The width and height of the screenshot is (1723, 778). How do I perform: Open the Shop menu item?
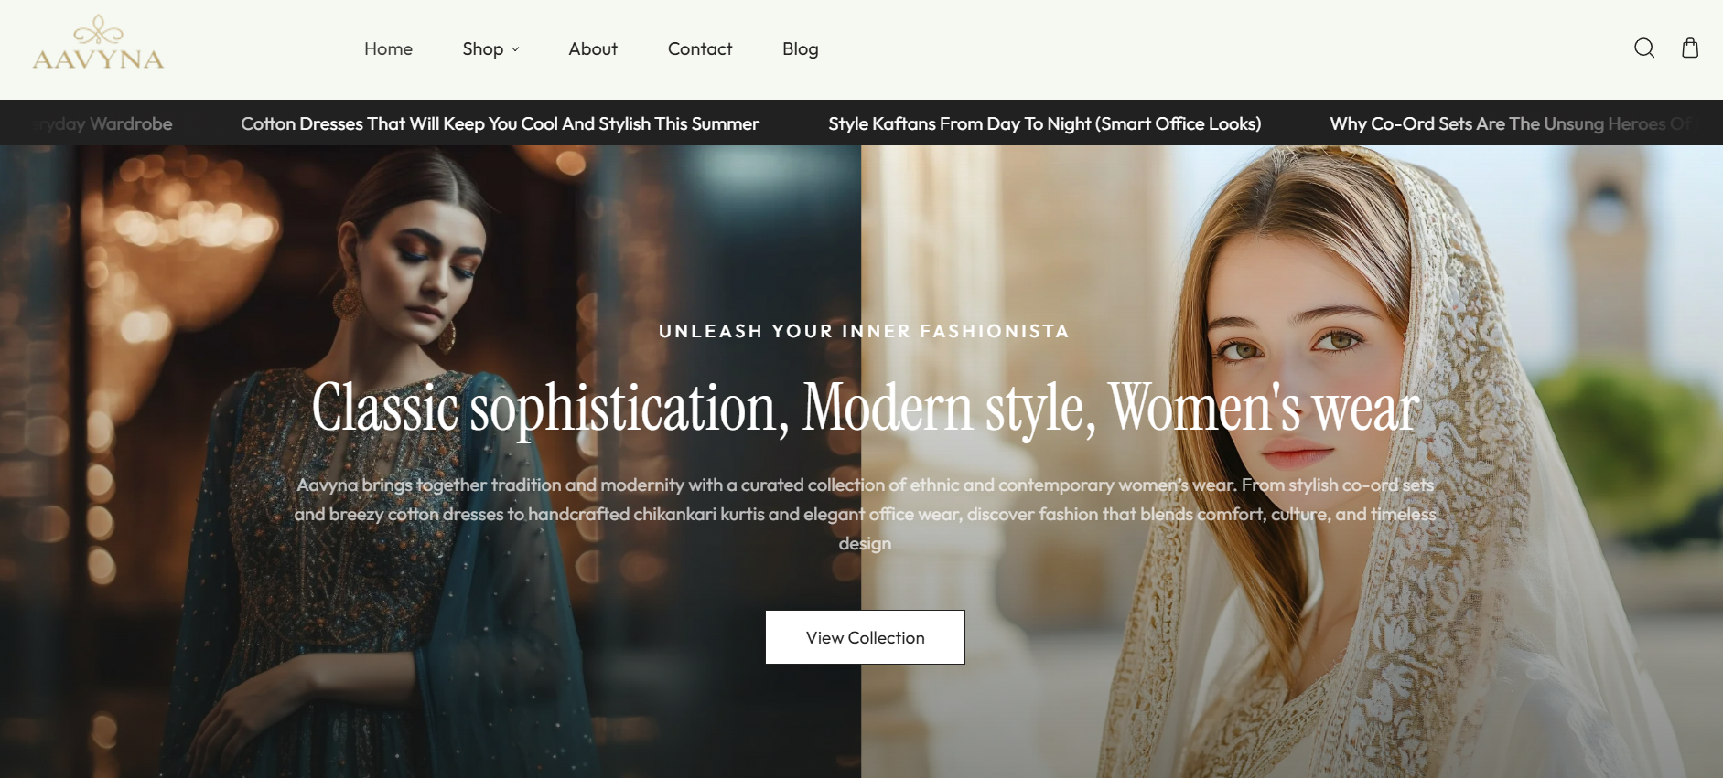click(x=482, y=49)
